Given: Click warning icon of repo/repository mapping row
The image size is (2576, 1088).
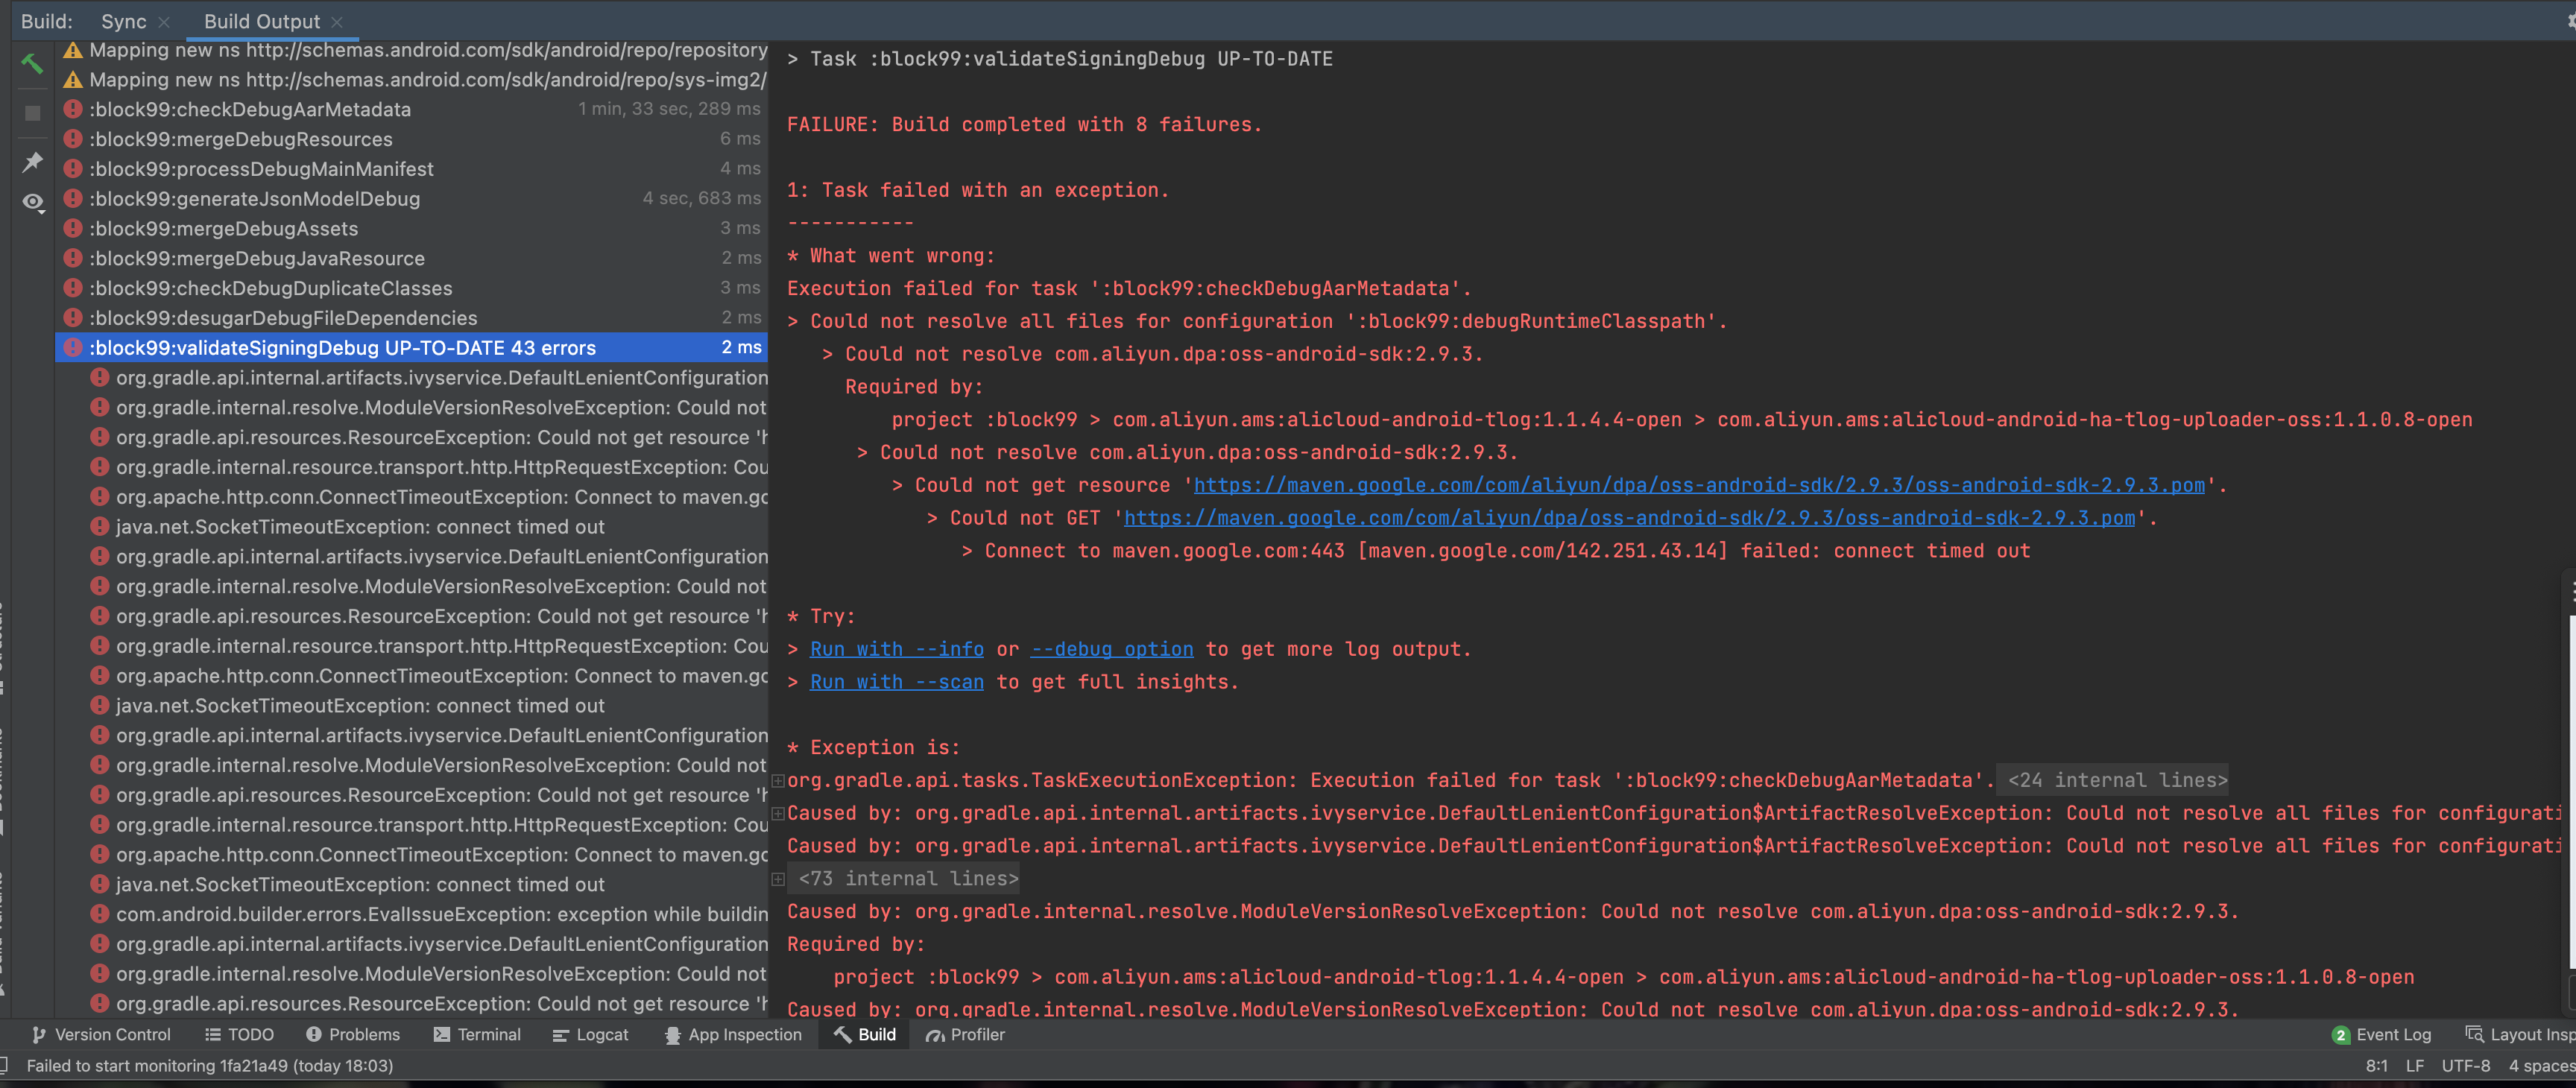Looking at the screenshot, I should 73,50.
